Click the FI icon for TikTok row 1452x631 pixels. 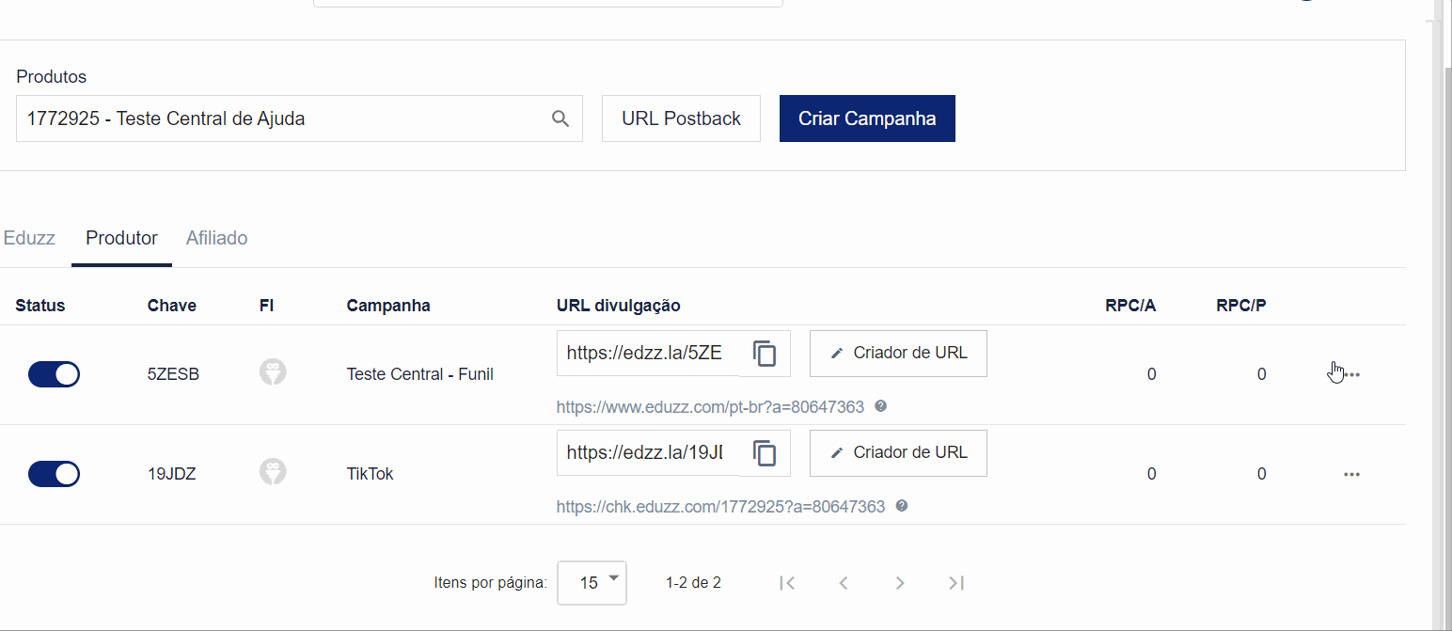pyautogui.click(x=273, y=472)
